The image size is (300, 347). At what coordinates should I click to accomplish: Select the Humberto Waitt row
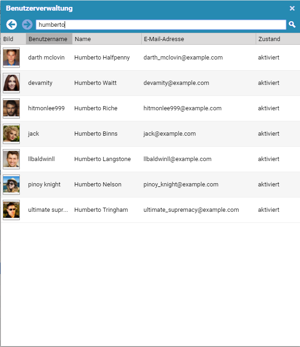tap(96, 83)
